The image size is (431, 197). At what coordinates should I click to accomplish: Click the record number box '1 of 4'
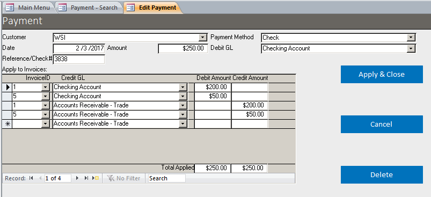pos(57,178)
